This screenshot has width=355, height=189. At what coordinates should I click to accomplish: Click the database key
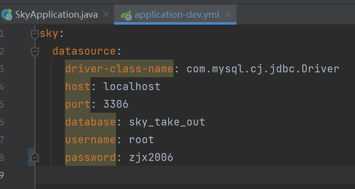90,122
